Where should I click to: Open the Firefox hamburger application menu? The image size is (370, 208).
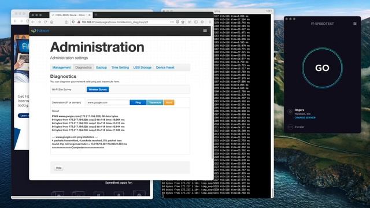210,22
